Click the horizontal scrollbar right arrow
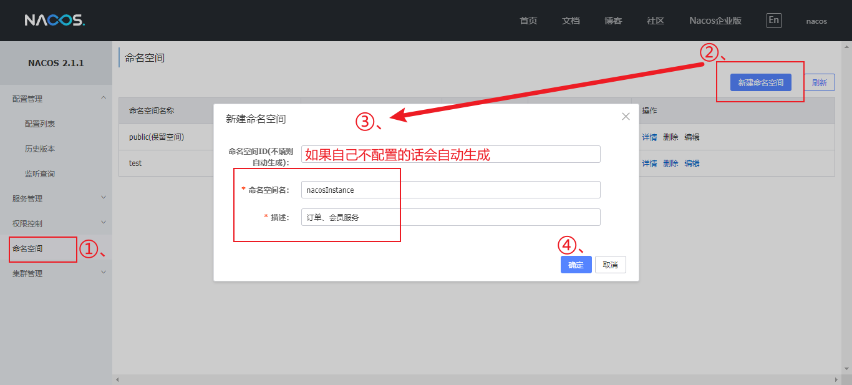 (838, 379)
